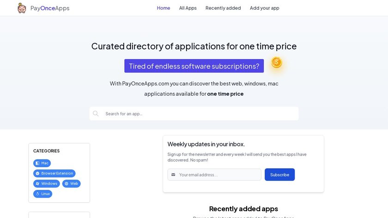Click the Tired of endless subscriptions banner

pos(194,66)
